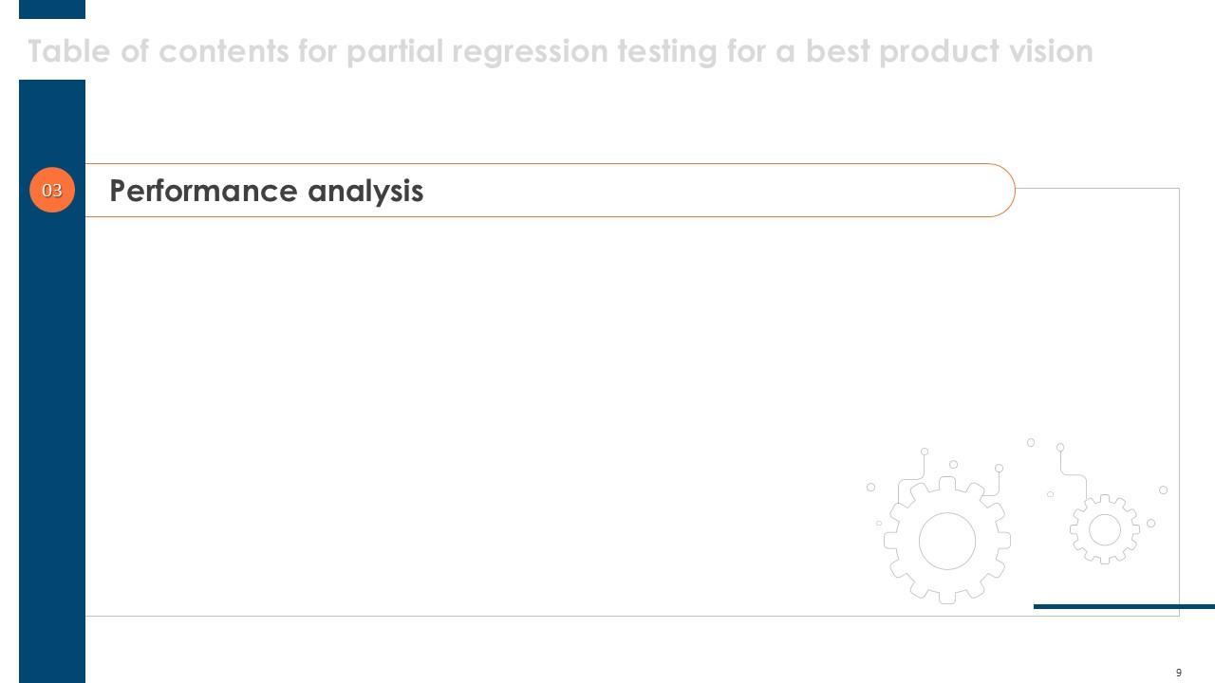Viewport: 1215px width, 683px height.
Task: Click the slide number 9
Action: tap(1179, 673)
